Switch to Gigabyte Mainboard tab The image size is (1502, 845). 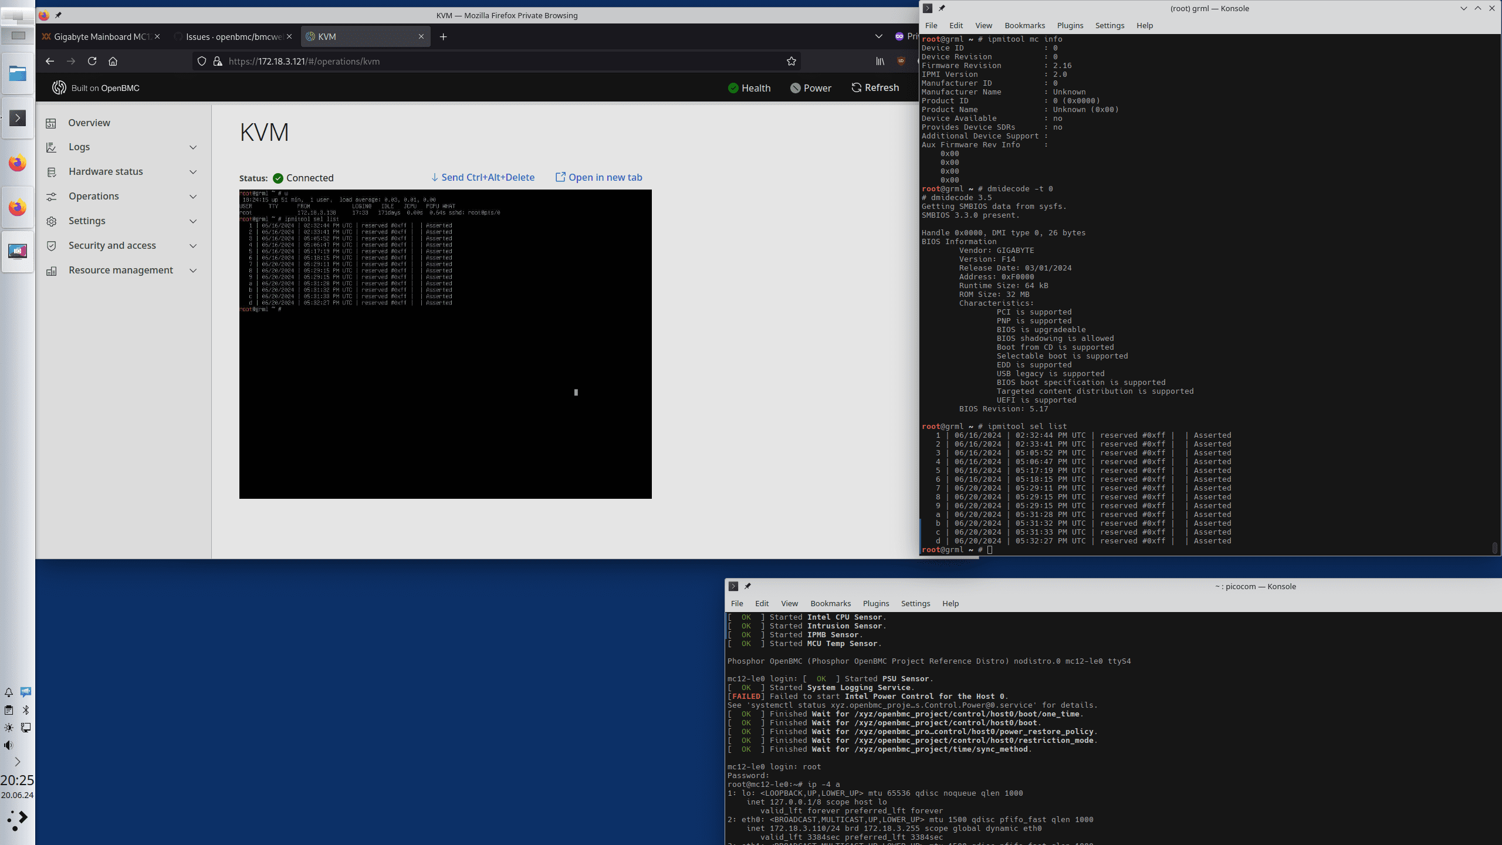tap(100, 36)
